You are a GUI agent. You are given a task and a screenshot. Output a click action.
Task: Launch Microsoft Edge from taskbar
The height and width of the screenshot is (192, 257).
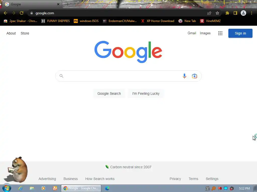pyautogui.click(x=107, y=188)
